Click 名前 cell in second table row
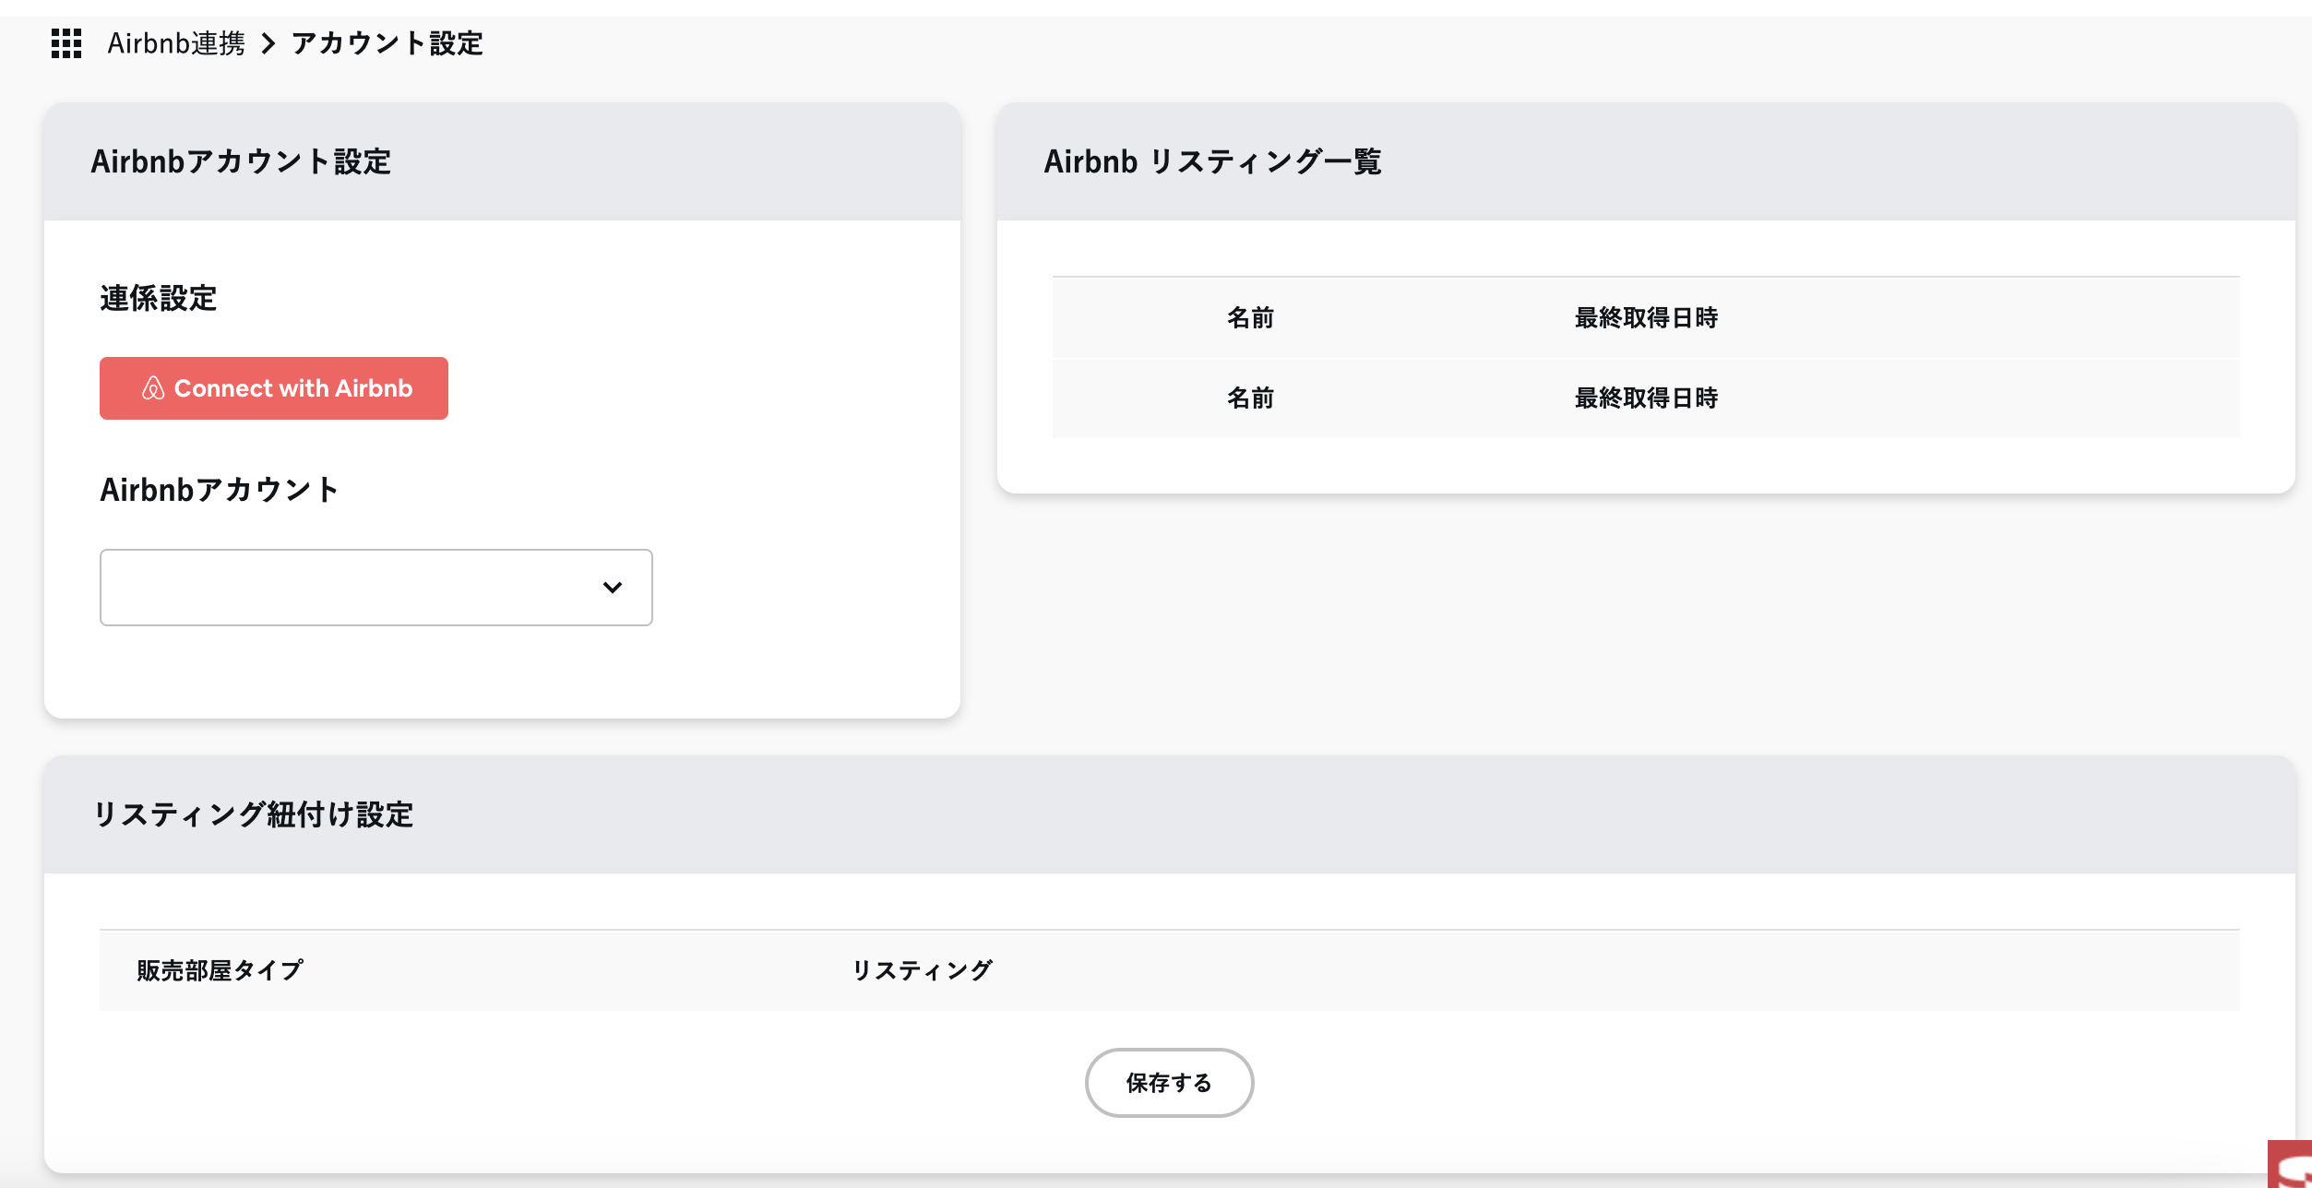Image resolution: width=2312 pixels, height=1188 pixels. tap(1250, 398)
